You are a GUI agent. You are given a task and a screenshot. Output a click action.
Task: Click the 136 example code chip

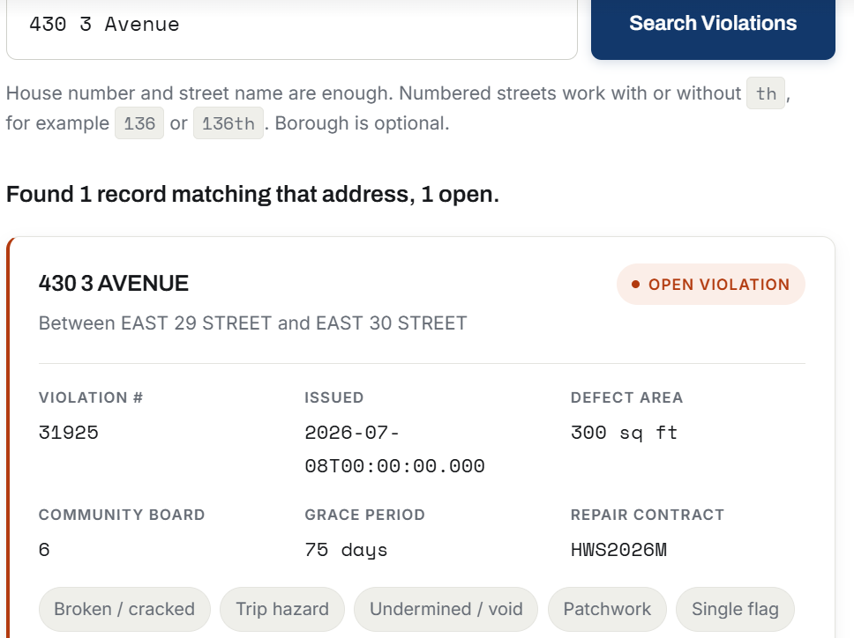(139, 123)
